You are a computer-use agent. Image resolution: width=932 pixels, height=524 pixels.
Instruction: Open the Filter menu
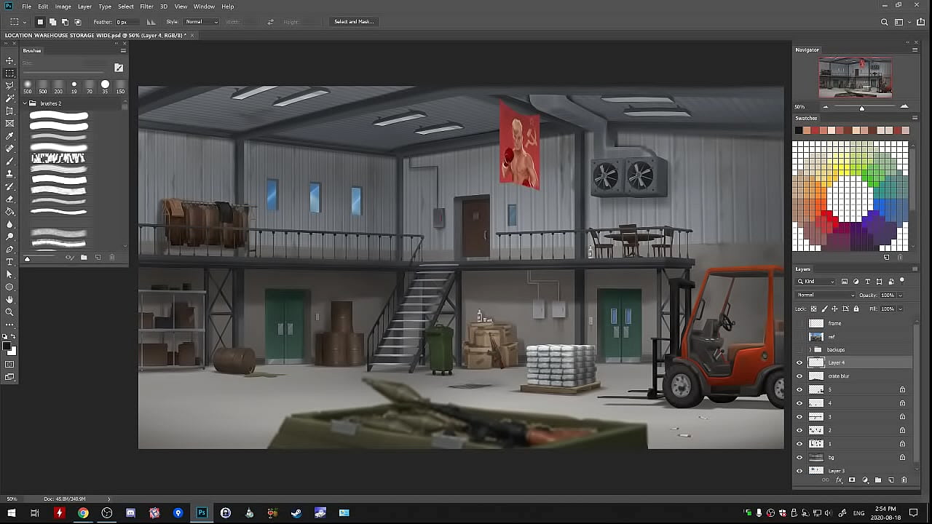click(146, 7)
